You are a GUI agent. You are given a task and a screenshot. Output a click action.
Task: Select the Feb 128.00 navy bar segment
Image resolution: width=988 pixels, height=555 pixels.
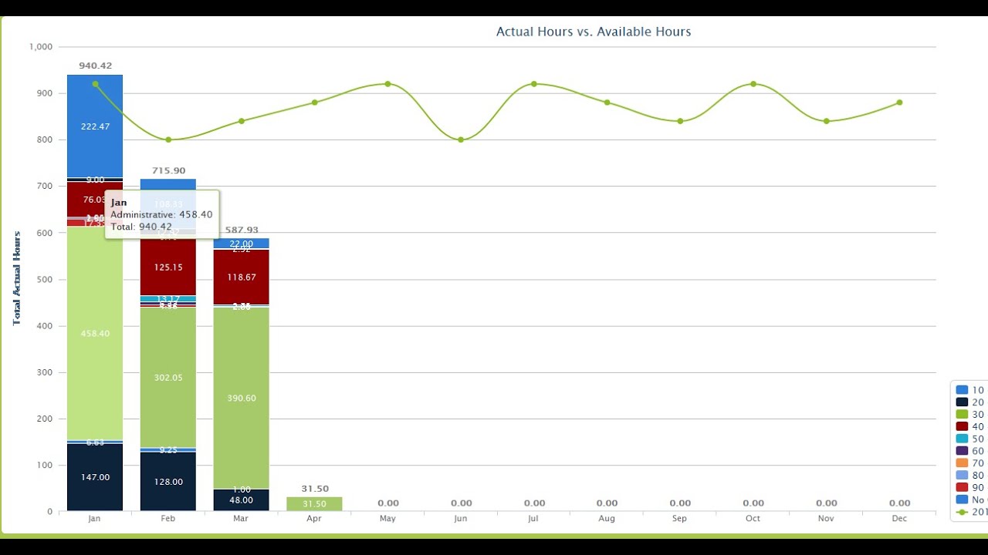(x=168, y=482)
